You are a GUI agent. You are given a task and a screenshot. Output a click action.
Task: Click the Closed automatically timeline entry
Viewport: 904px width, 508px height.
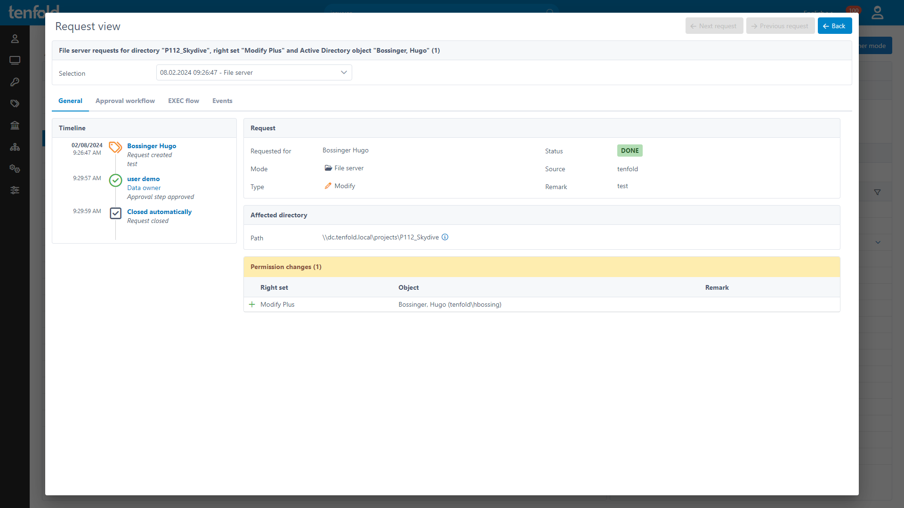[159, 212]
